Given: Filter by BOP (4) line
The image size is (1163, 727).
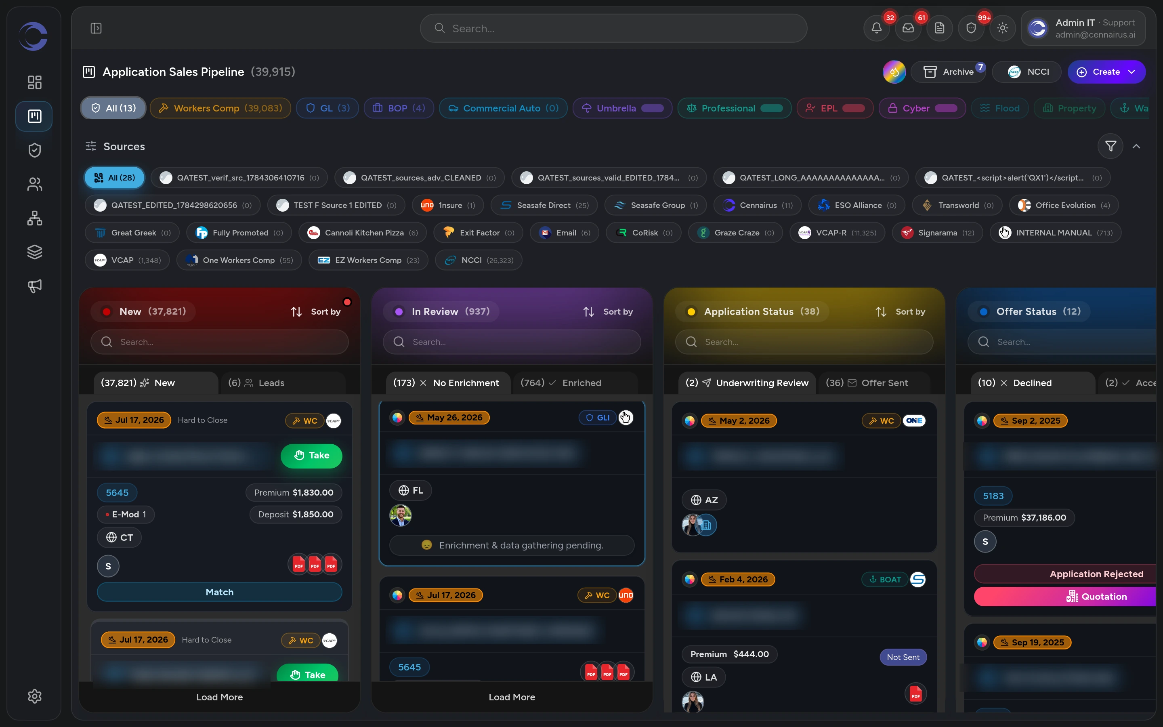Looking at the screenshot, I should (x=399, y=108).
